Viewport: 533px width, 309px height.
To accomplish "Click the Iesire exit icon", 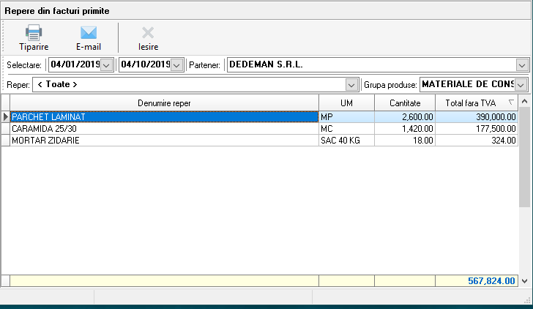I will [x=148, y=33].
